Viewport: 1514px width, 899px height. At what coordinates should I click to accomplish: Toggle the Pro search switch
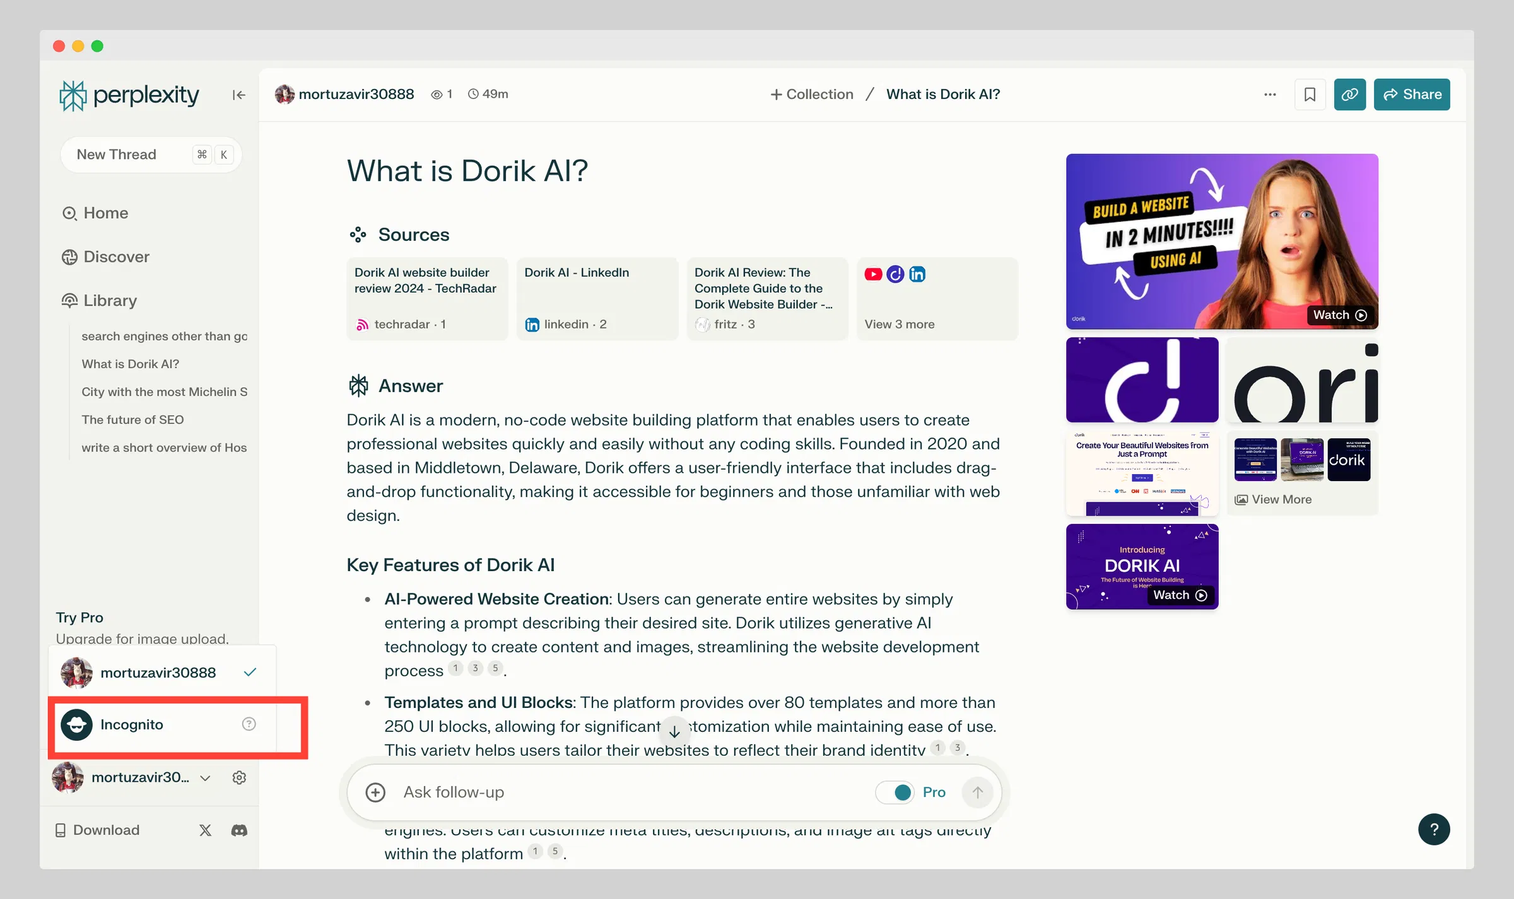895,792
